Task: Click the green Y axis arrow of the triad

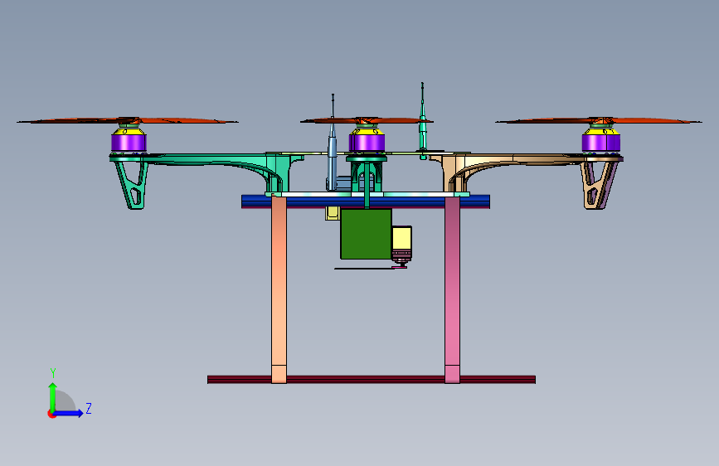Action: click(53, 396)
